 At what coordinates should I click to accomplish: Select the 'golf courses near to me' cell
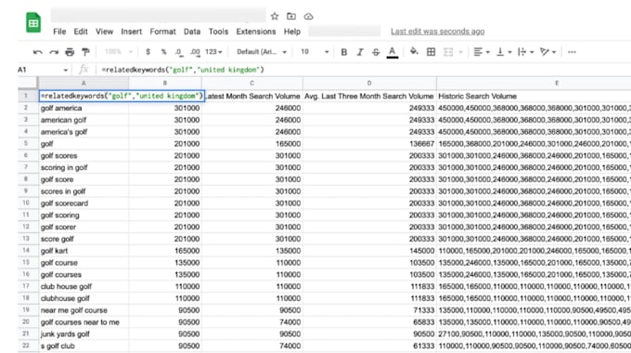pos(84,322)
